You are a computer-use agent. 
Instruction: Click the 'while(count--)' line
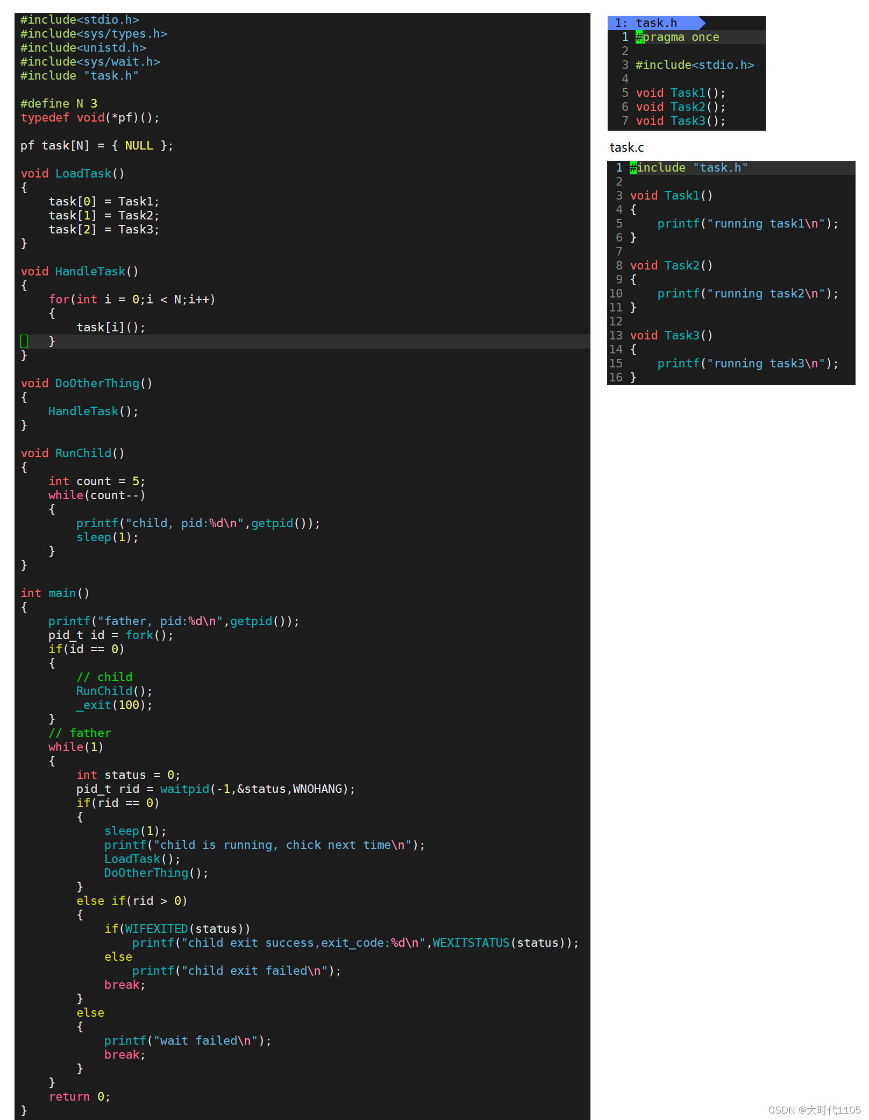point(97,495)
